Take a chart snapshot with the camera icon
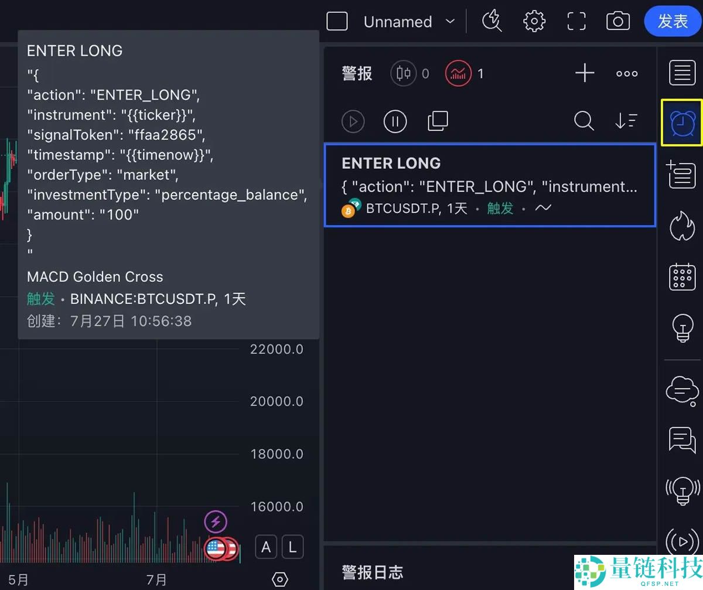 click(617, 21)
